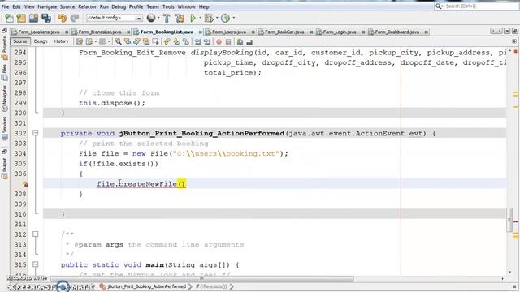Open the Tools menu
Screen dimensions: 520x292
tap(168, 6)
